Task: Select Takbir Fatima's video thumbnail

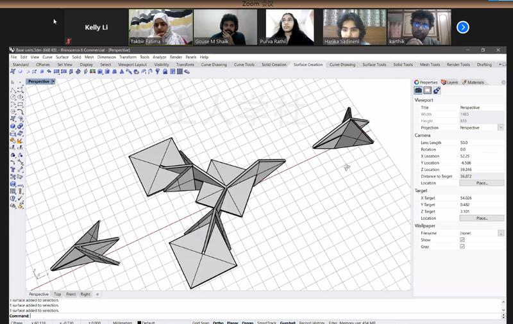Action: pos(161,27)
